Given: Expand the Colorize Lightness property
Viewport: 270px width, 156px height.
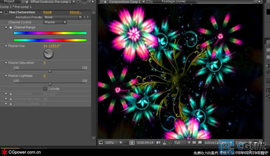Looking at the screenshot, I should pos(6,104).
